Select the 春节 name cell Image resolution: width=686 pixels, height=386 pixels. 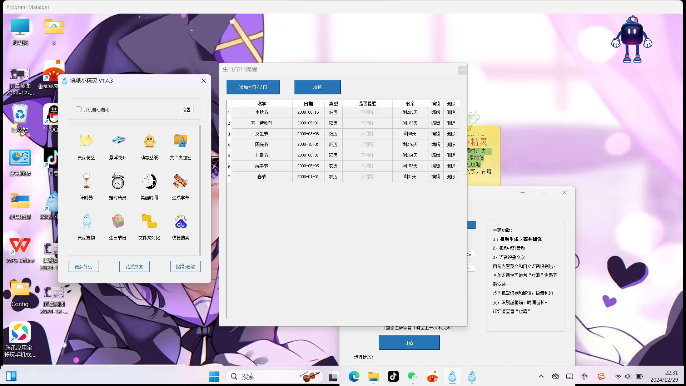(x=262, y=177)
